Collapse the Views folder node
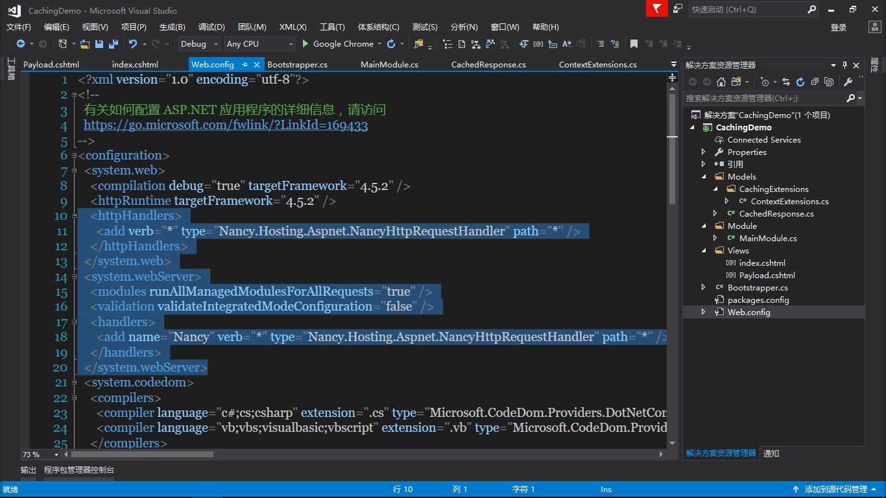 (x=704, y=250)
